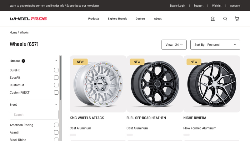The image size is (250, 141).
Task: Click the Support link
Action: pyautogui.click(x=198, y=6)
